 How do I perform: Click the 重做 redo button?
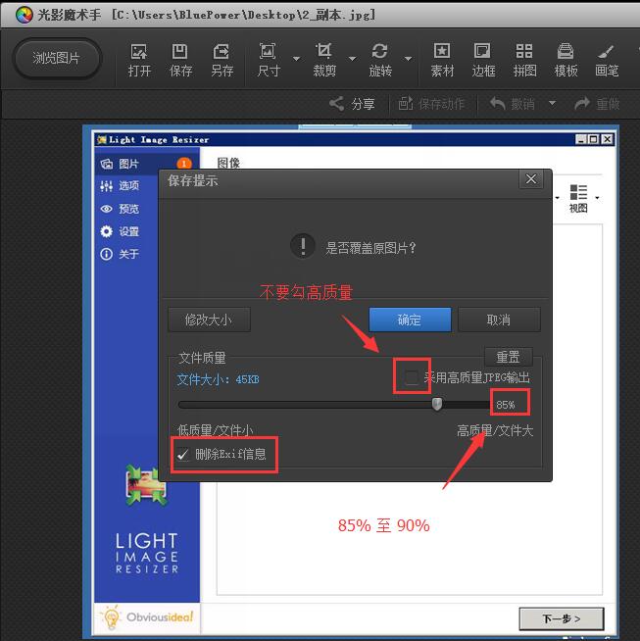coord(597,104)
